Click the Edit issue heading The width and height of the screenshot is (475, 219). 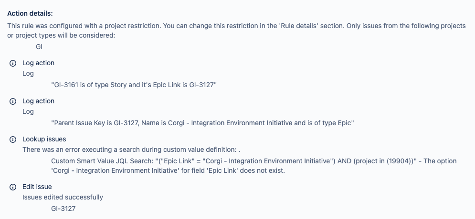tap(37, 187)
